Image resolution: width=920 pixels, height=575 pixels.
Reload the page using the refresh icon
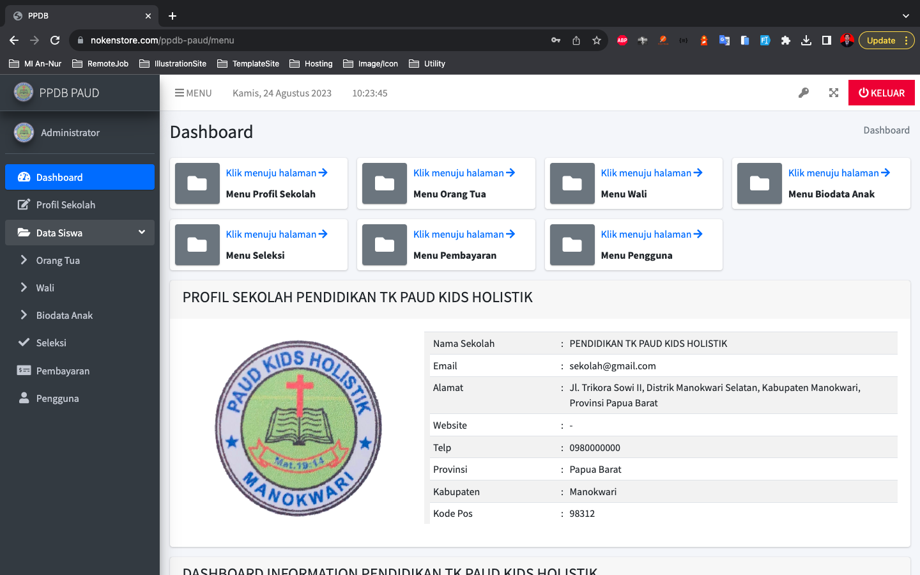[55, 40]
